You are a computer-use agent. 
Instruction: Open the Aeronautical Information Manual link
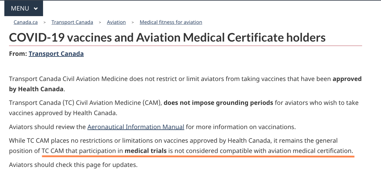[x=136, y=127]
